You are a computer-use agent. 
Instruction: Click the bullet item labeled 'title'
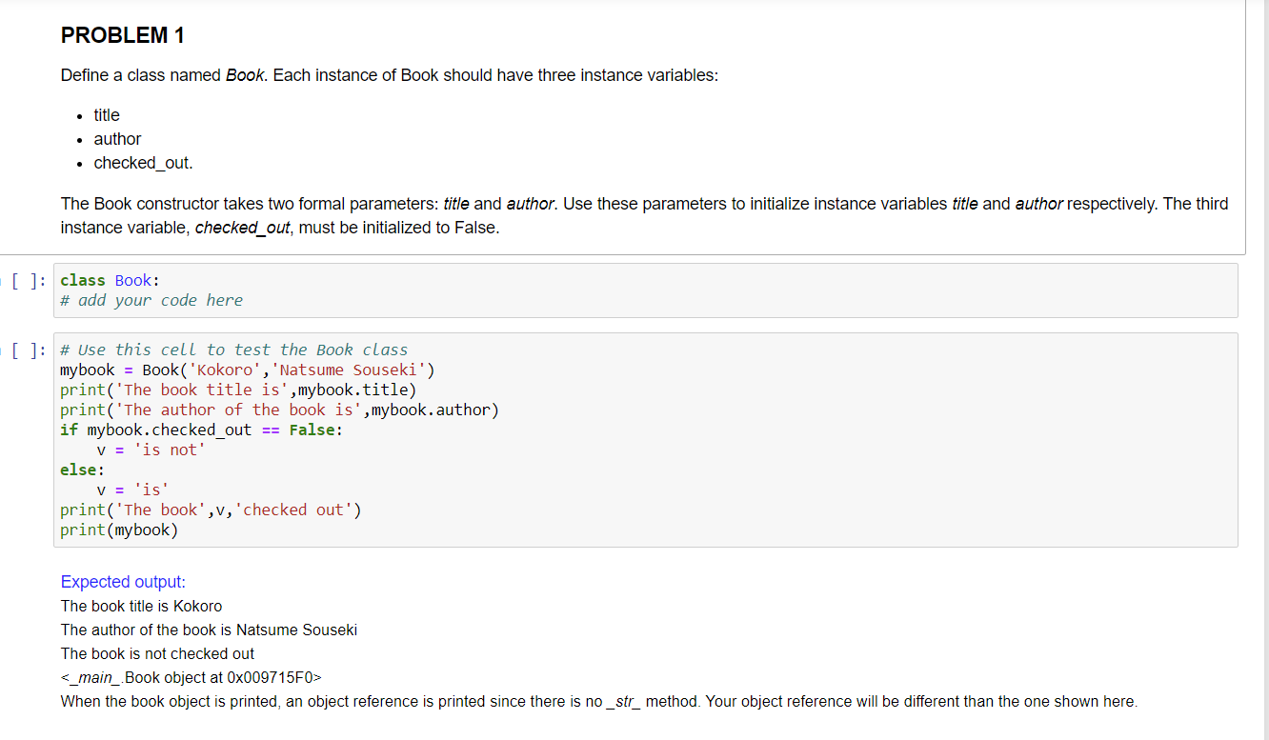point(106,115)
